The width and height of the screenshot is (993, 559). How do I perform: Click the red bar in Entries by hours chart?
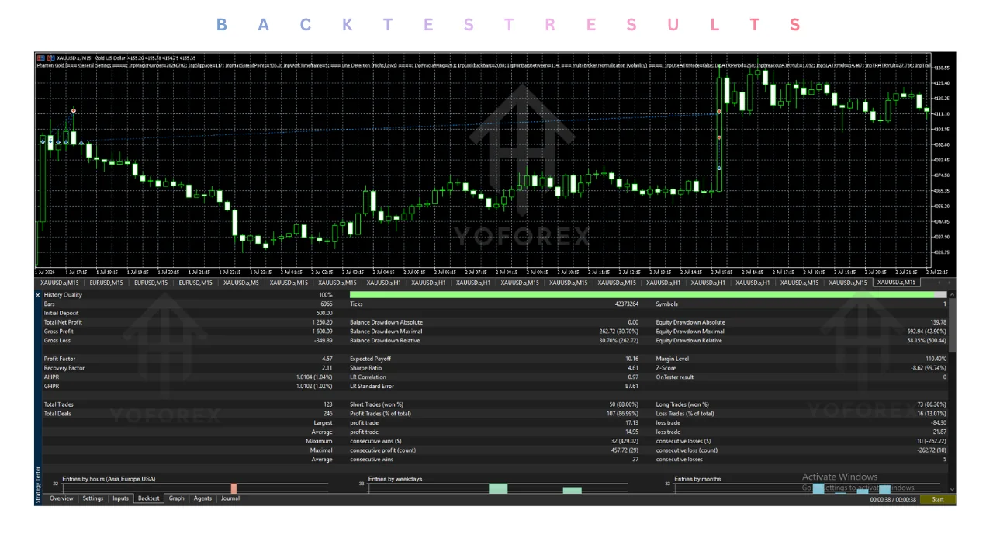(x=234, y=488)
